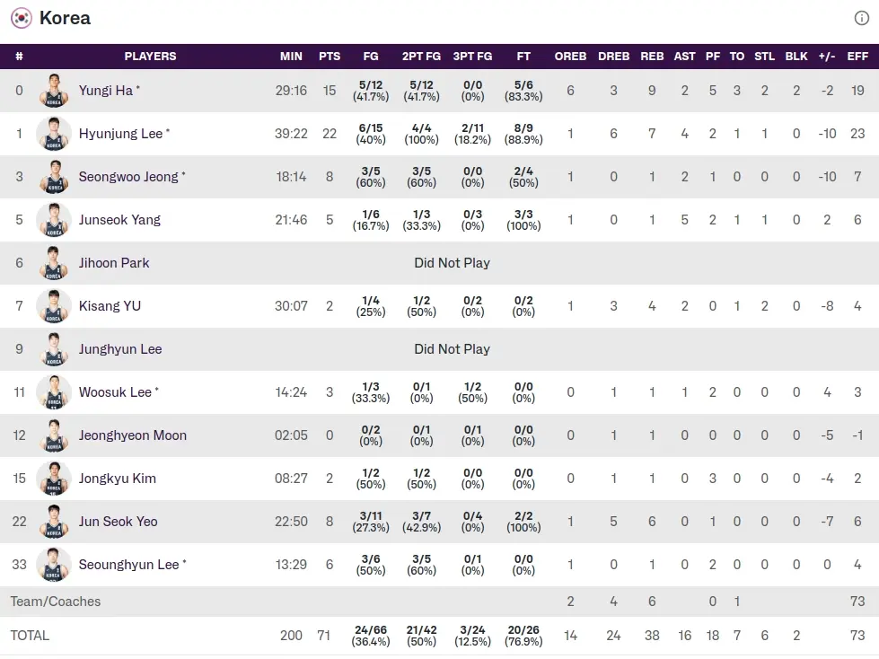Click the MIN column header
This screenshot has height=659, width=879.
(x=291, y=56)
